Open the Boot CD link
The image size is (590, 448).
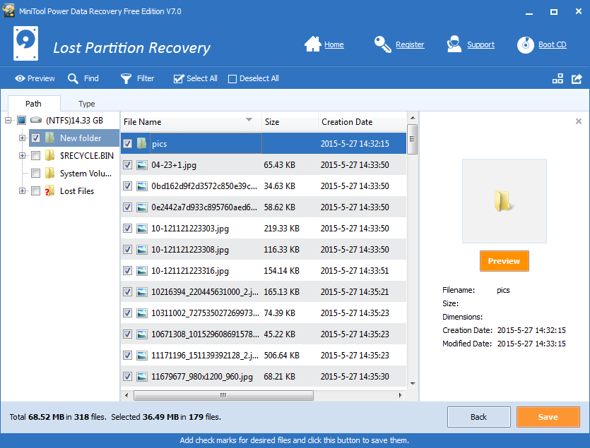click(553, 44)
